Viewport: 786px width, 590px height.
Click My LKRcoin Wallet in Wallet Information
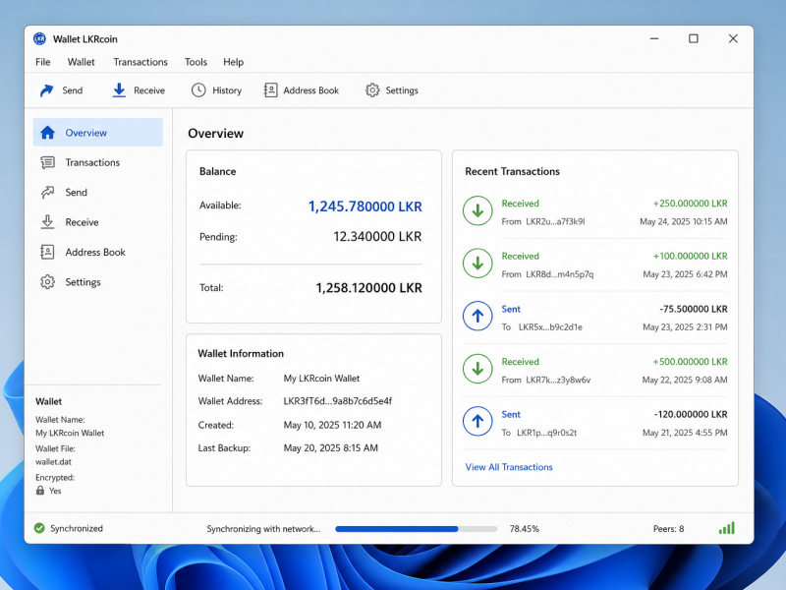(321, 379)
